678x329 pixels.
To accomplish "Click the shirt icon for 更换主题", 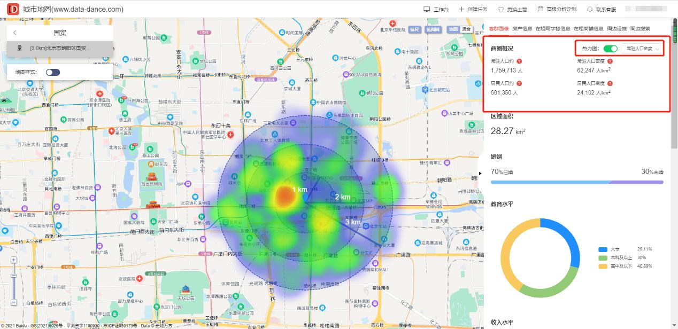I will 500,9.
